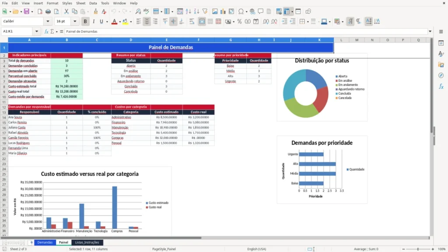Image resolution: width=448 pixels, height=252 pixels.
Task: Insert Chart icon in toolbar
Action: coord(223,11)
